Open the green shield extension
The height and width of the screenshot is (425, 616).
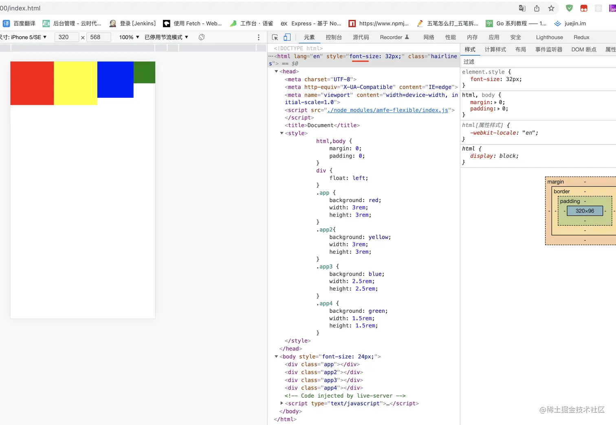(x=569, y=8)
